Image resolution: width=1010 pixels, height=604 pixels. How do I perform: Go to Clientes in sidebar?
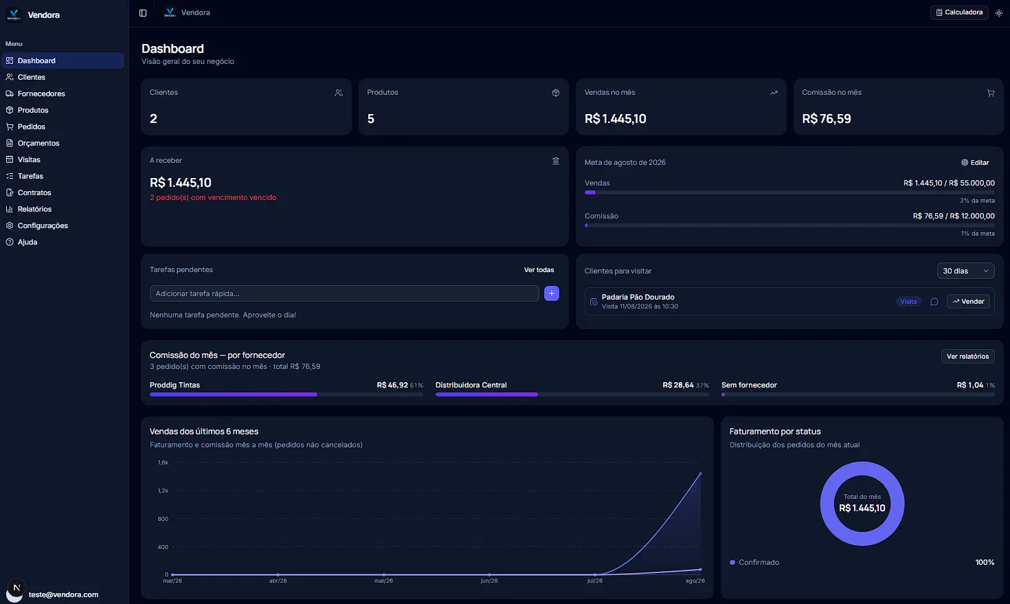(63, 77)
